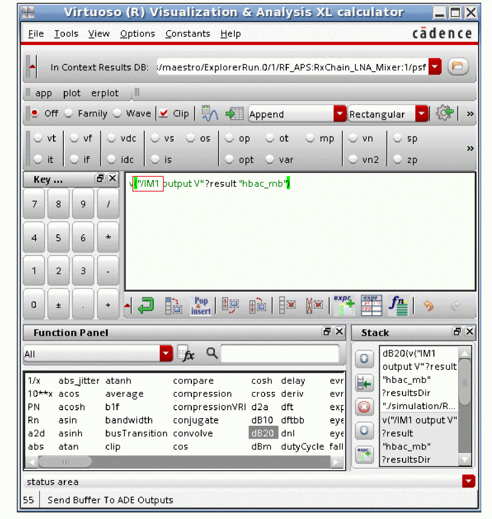The image size is (492, 519).
Task: Click the keypad divide key
Action: (108, 204)
